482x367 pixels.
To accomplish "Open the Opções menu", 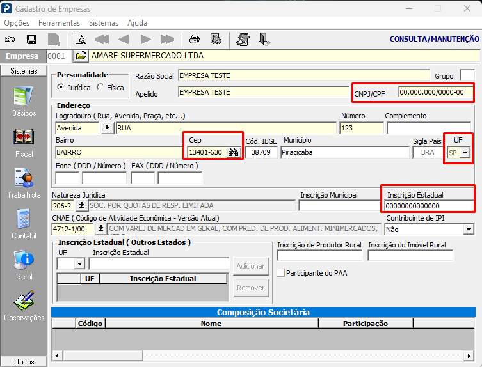I will (17, 23).
